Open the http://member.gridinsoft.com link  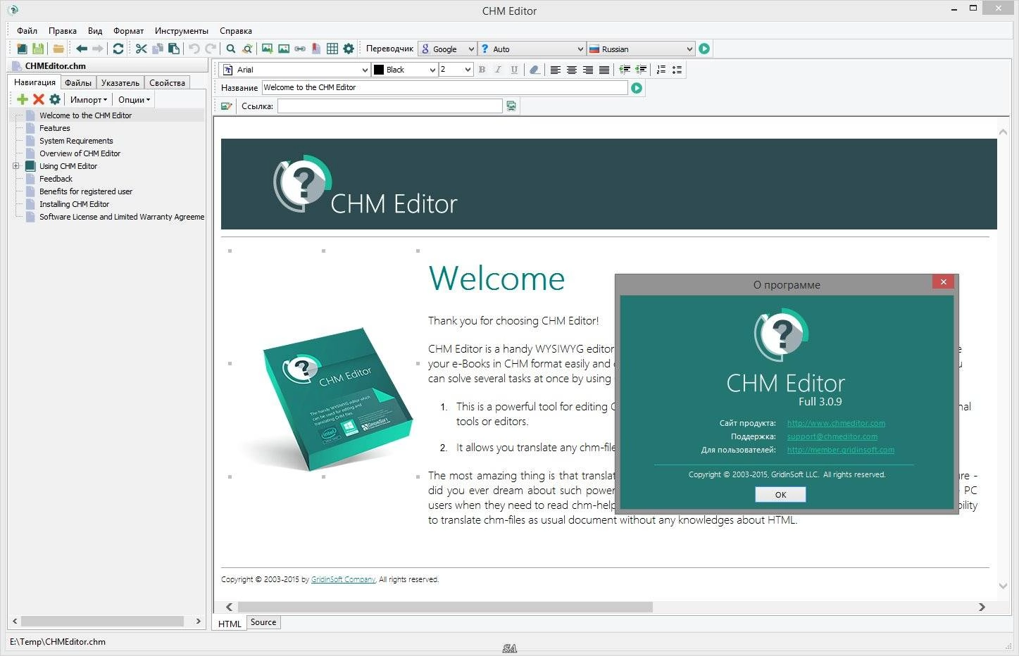click(x=841, y=450)
